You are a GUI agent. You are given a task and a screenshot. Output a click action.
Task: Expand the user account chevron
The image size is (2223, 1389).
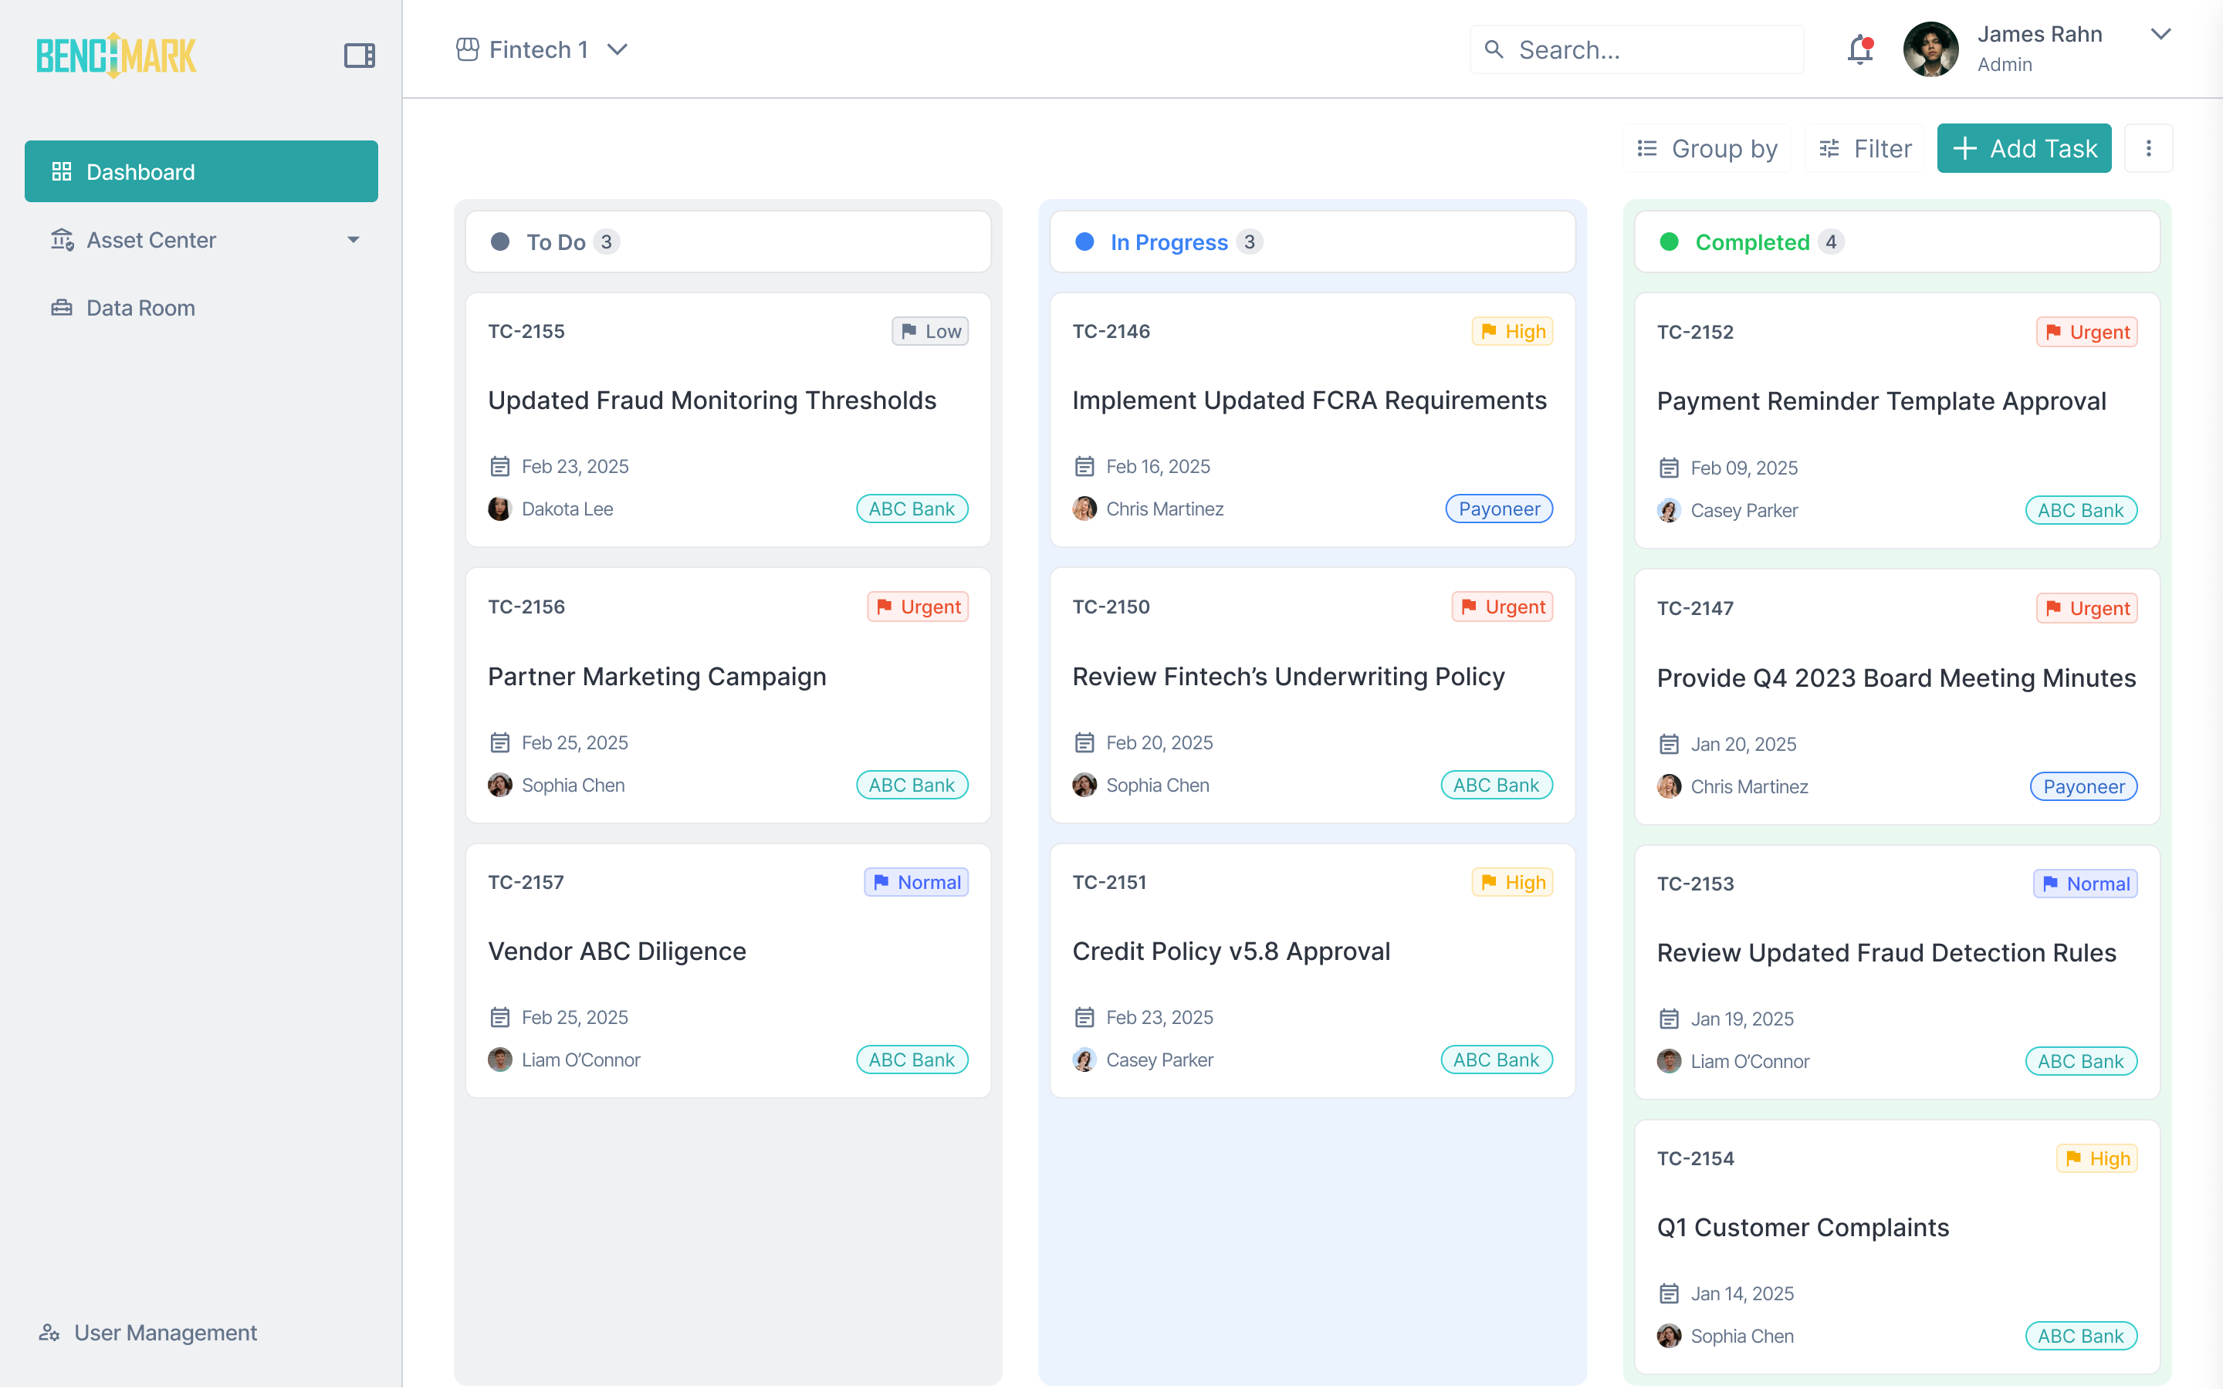coord(2160,35)
